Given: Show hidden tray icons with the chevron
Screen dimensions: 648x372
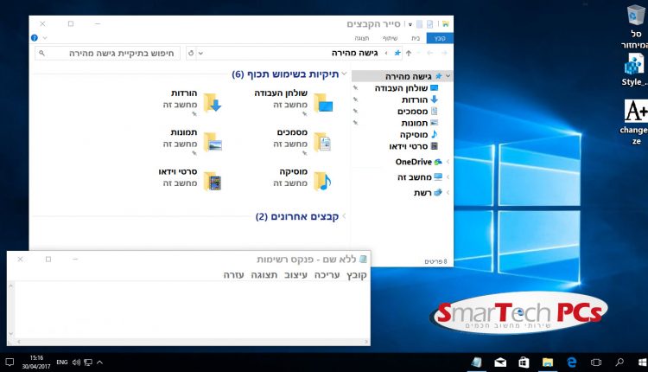Looking at the screenshot, I should point(99,362).
